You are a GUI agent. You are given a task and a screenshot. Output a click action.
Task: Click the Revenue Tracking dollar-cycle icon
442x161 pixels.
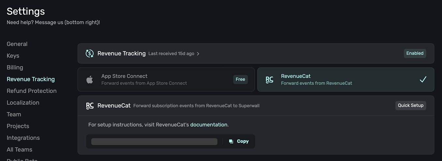tap(90, 53)
